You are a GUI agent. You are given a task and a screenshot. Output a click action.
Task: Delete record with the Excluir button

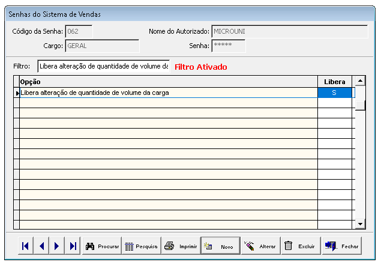click(299, 246)
